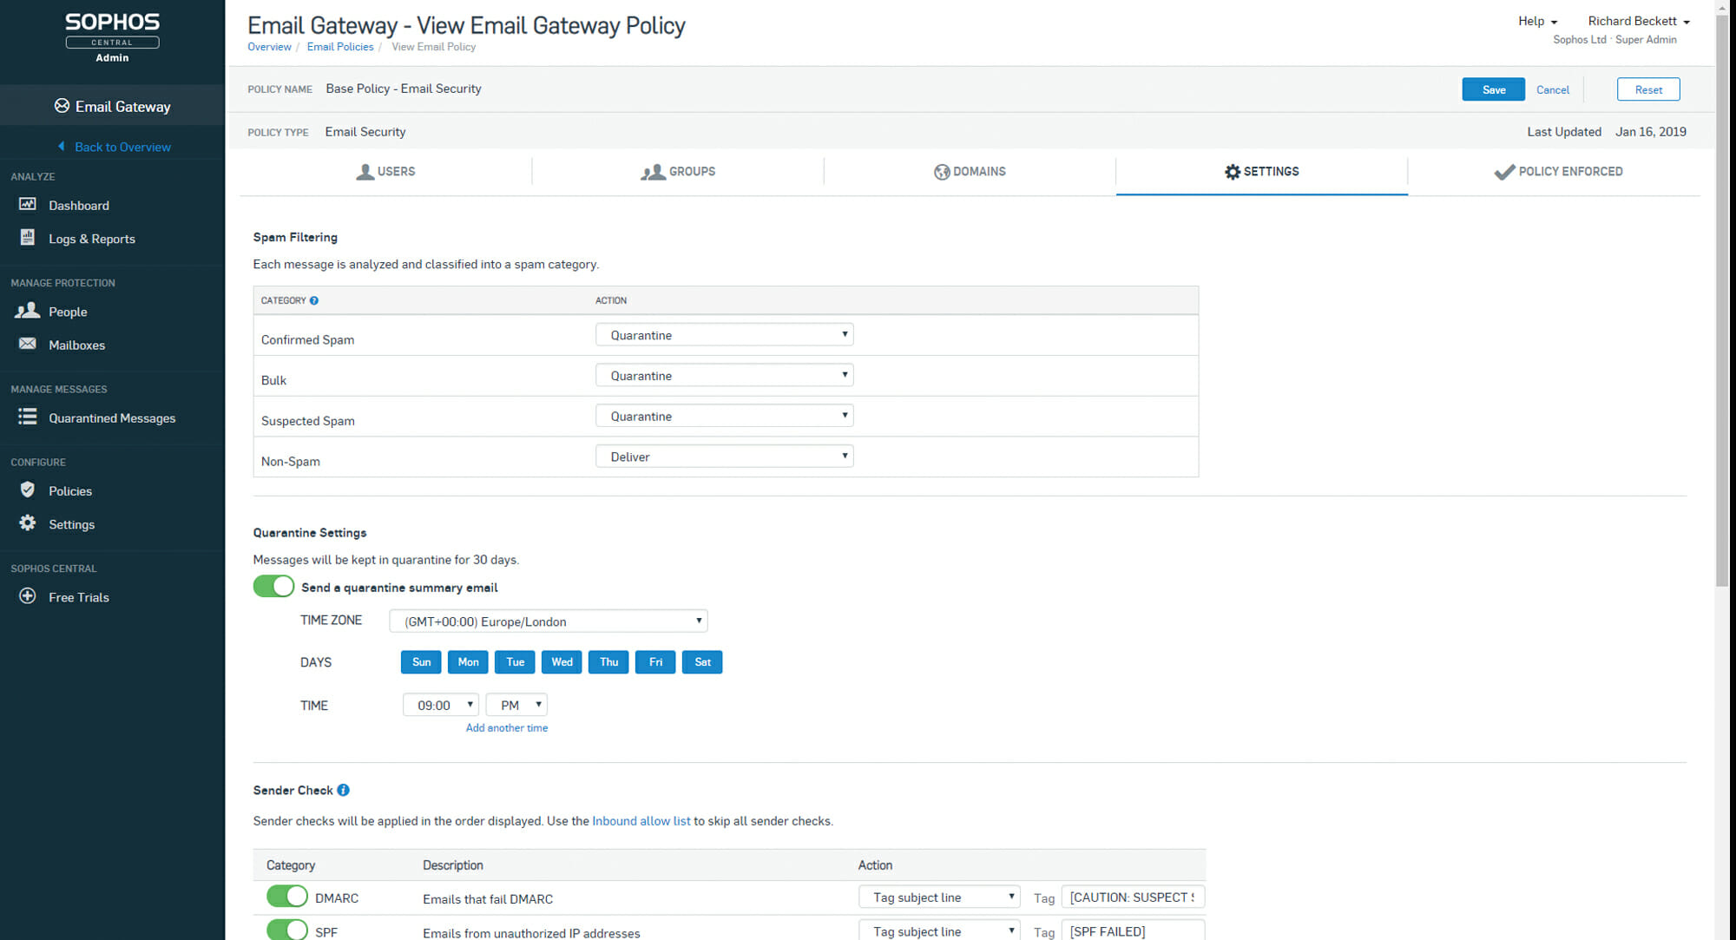Switch to the DOMAINS tab

pos(970,171)
